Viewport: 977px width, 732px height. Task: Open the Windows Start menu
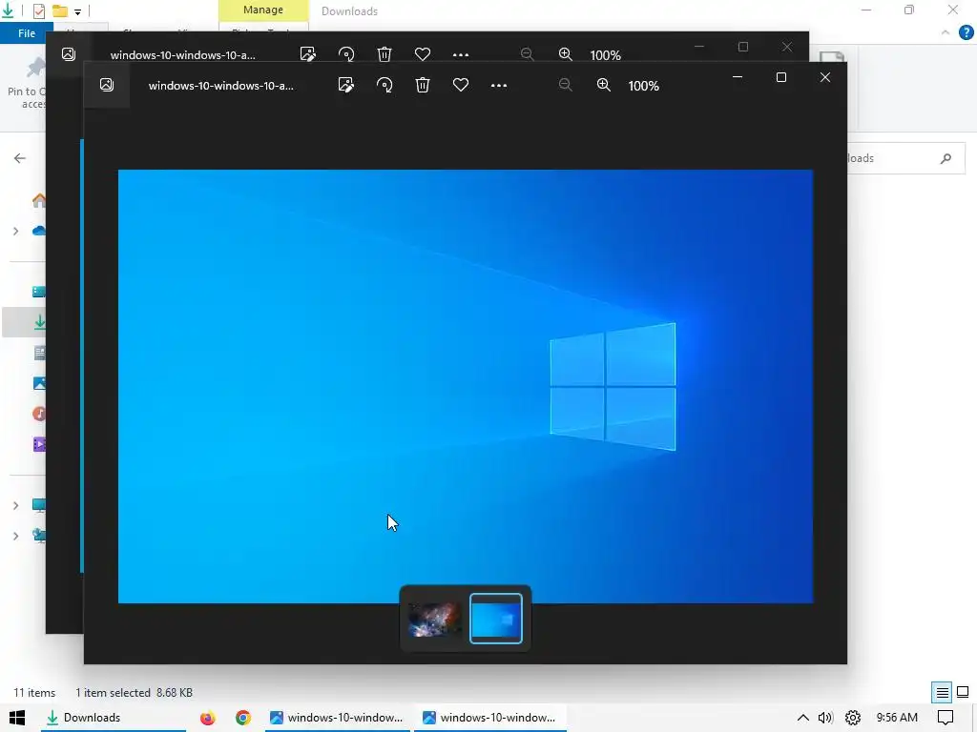pos(17,718)
